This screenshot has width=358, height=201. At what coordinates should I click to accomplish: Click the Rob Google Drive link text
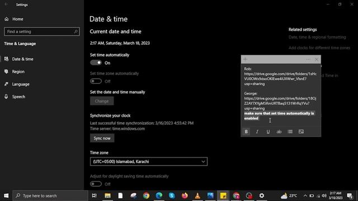click(280, 79)
